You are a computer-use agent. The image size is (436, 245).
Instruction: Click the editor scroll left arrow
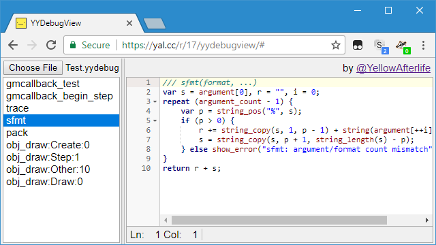coord(166,220)
